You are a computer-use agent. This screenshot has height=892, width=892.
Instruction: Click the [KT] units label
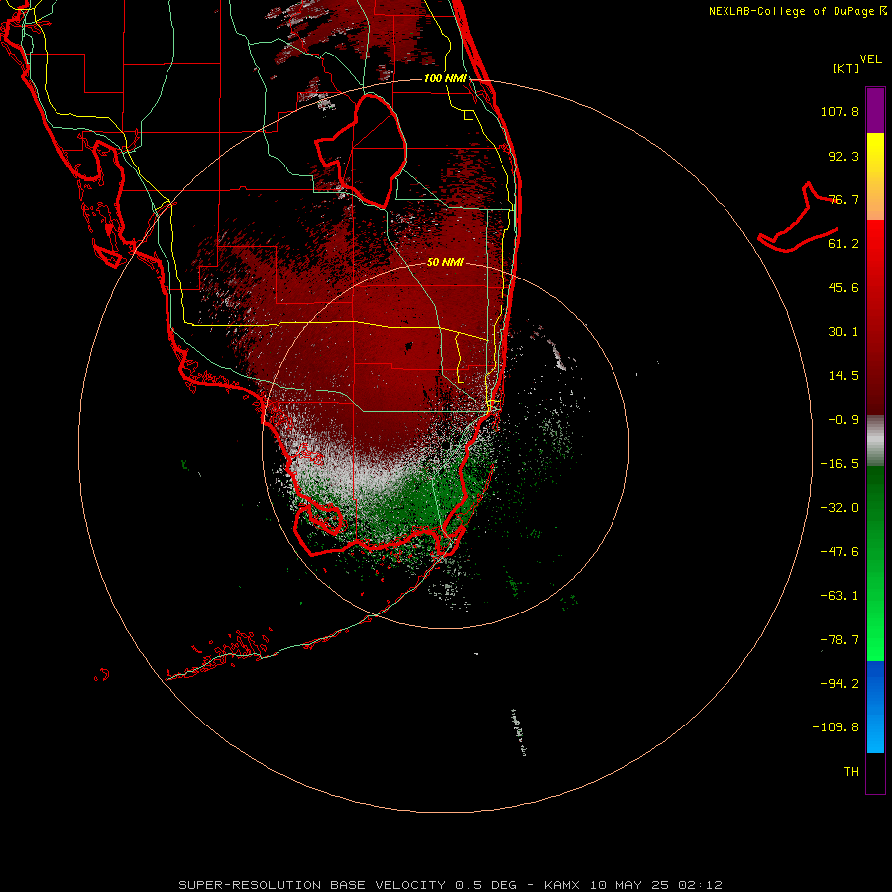pyautogui.click(x=846, y=68)
